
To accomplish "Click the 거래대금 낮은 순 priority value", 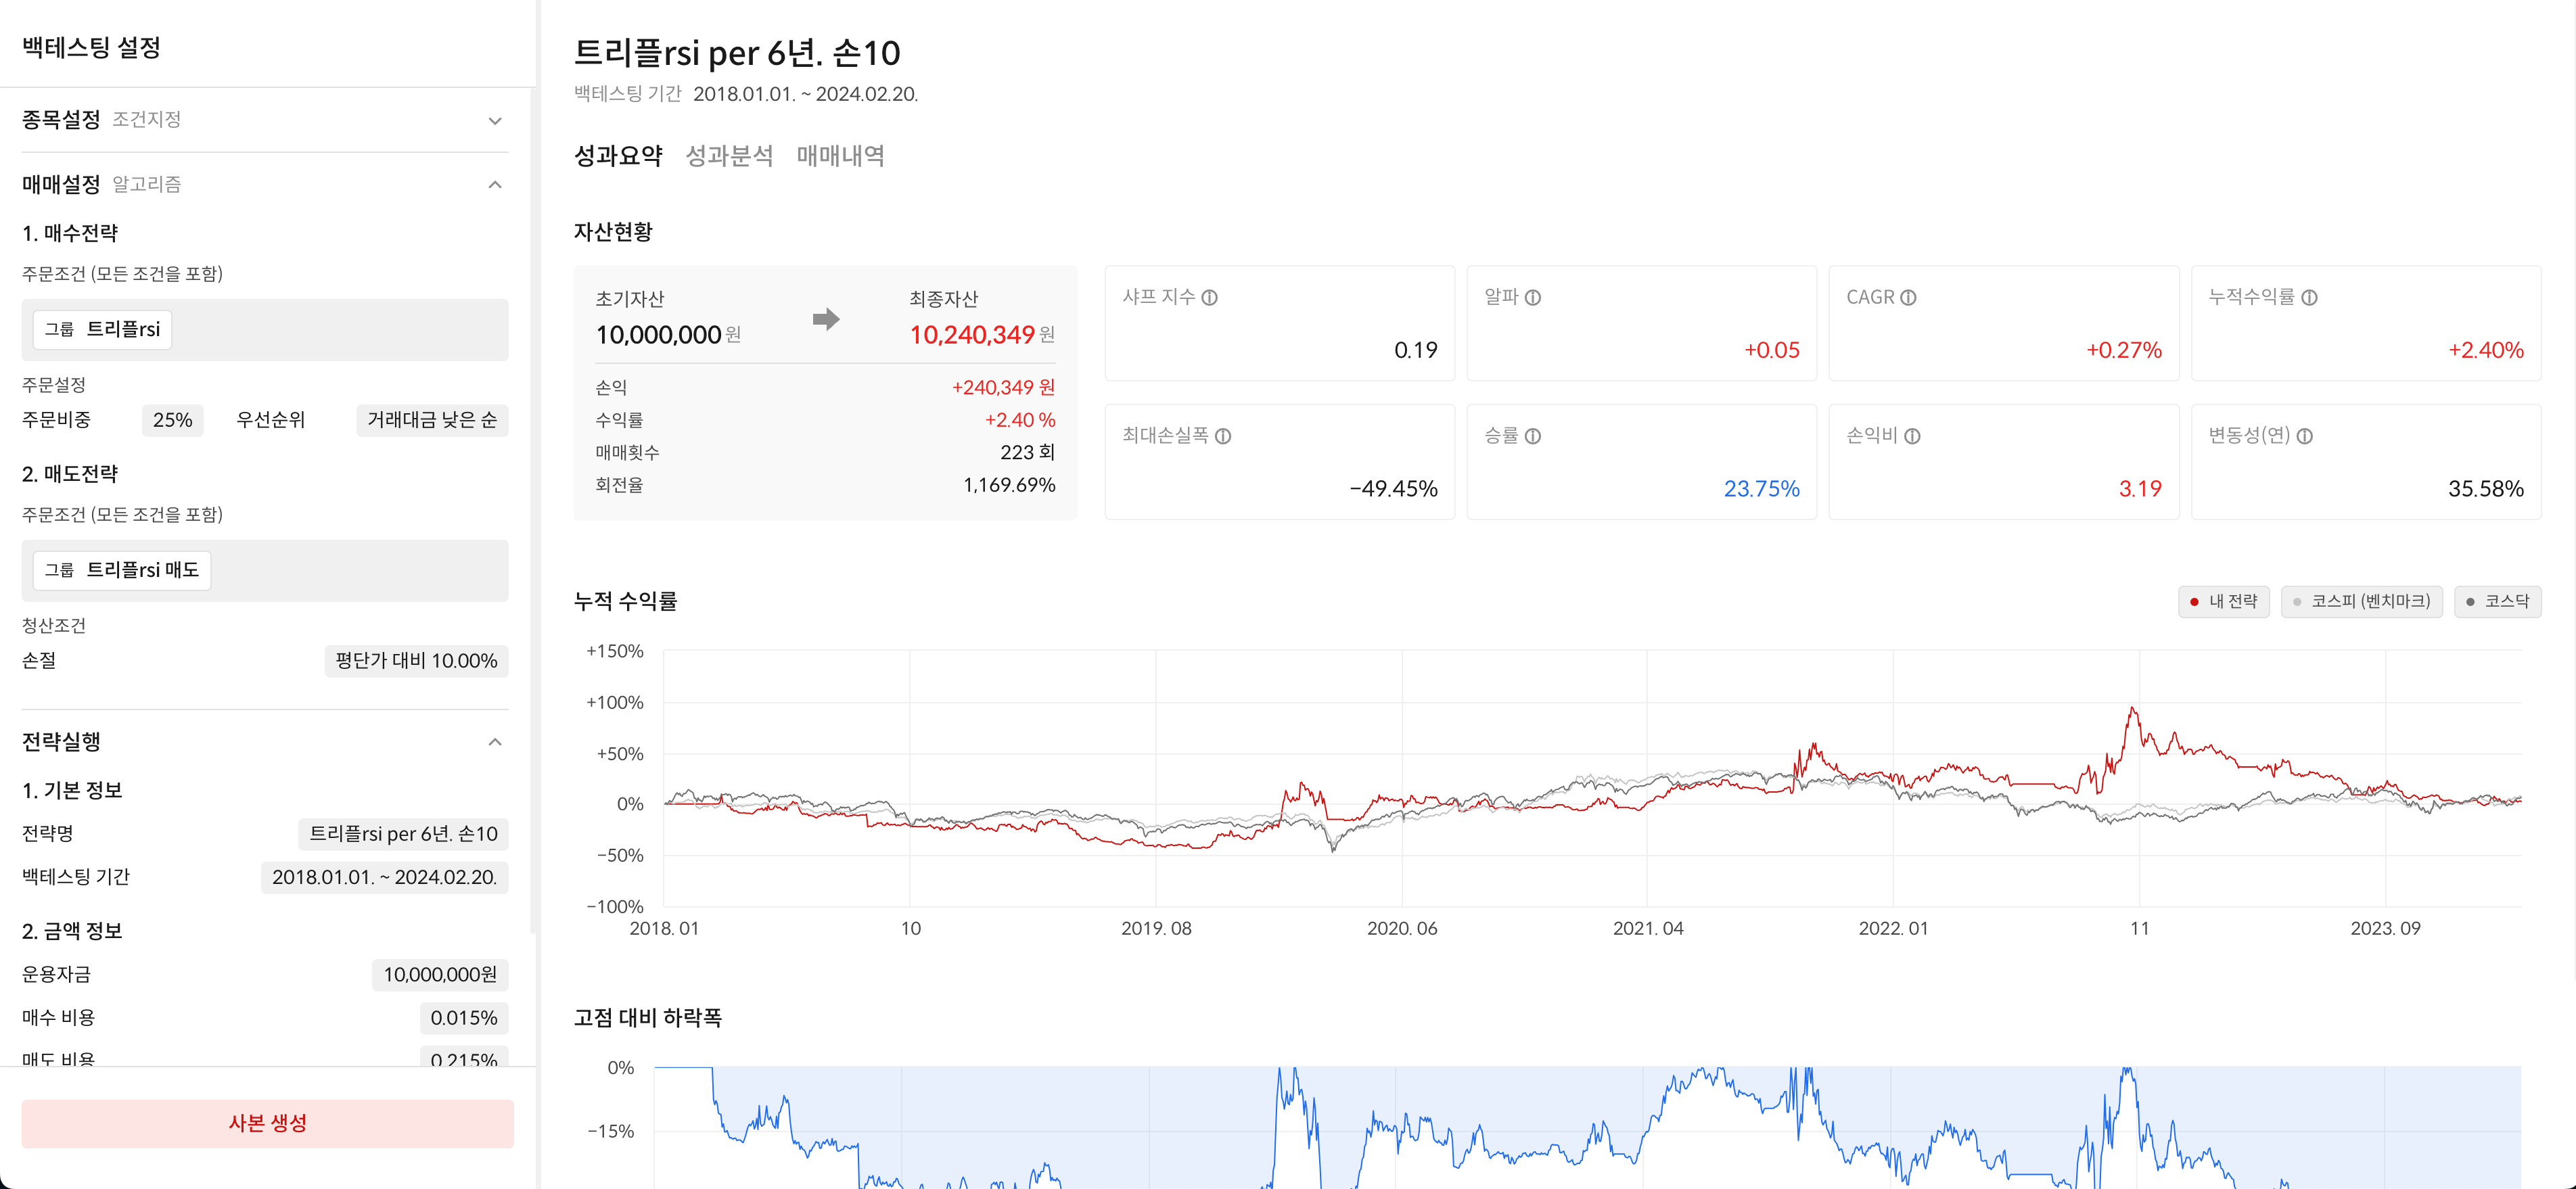I will coord(432,420).
